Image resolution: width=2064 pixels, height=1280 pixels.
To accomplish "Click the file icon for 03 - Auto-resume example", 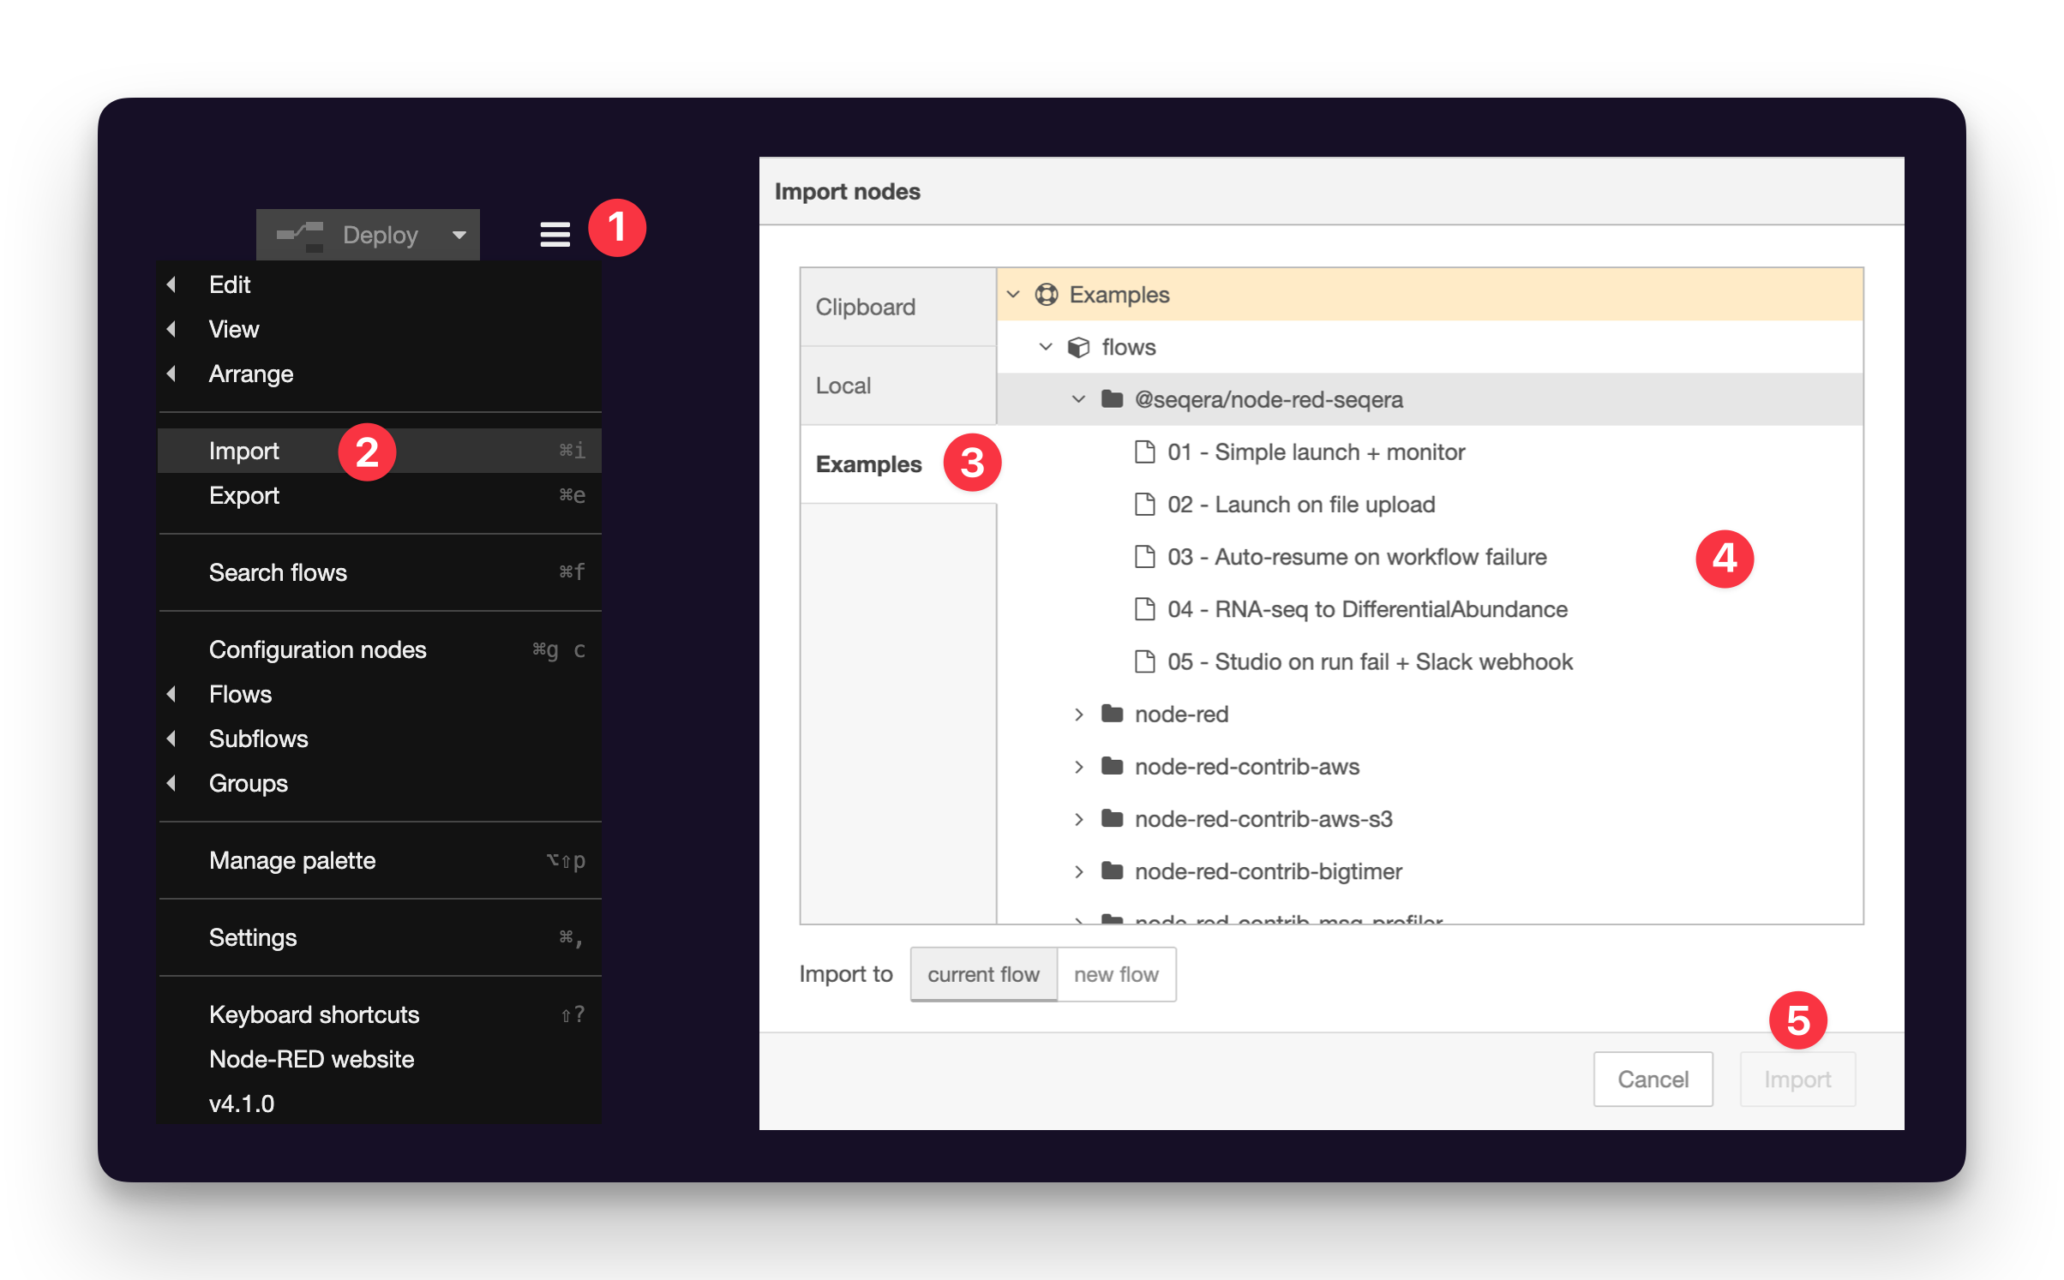I will pyautogui.click(x=1145, y=556).
